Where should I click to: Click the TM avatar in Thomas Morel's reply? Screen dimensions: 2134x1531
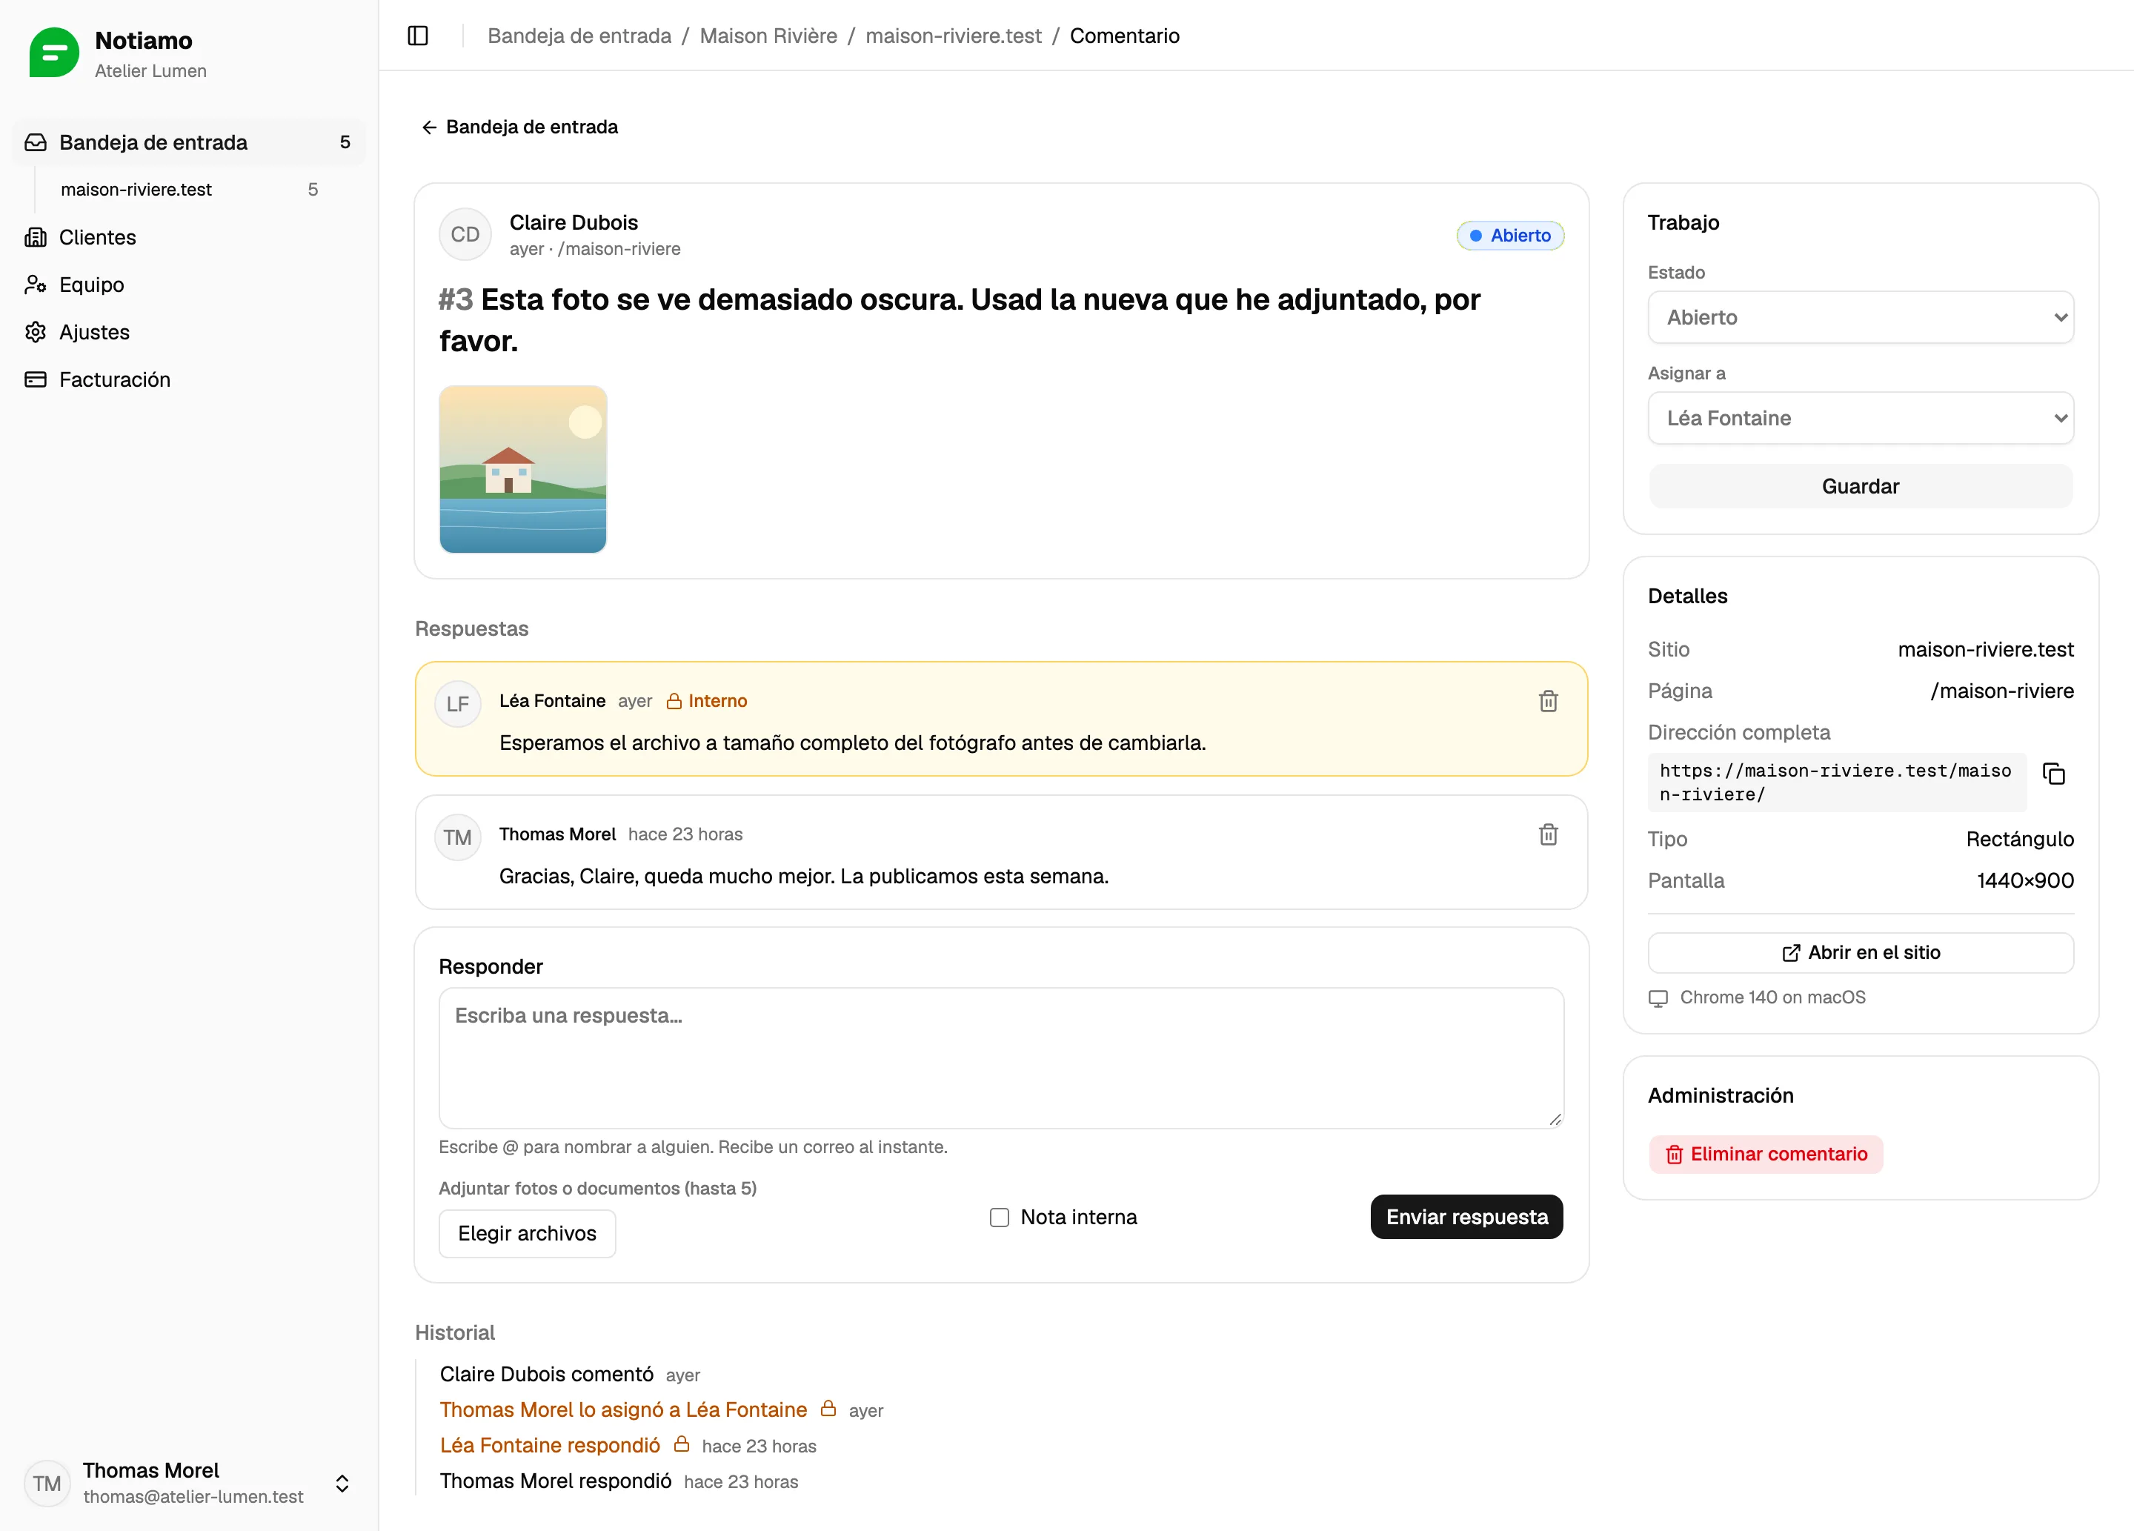click(x=458, y=837)
